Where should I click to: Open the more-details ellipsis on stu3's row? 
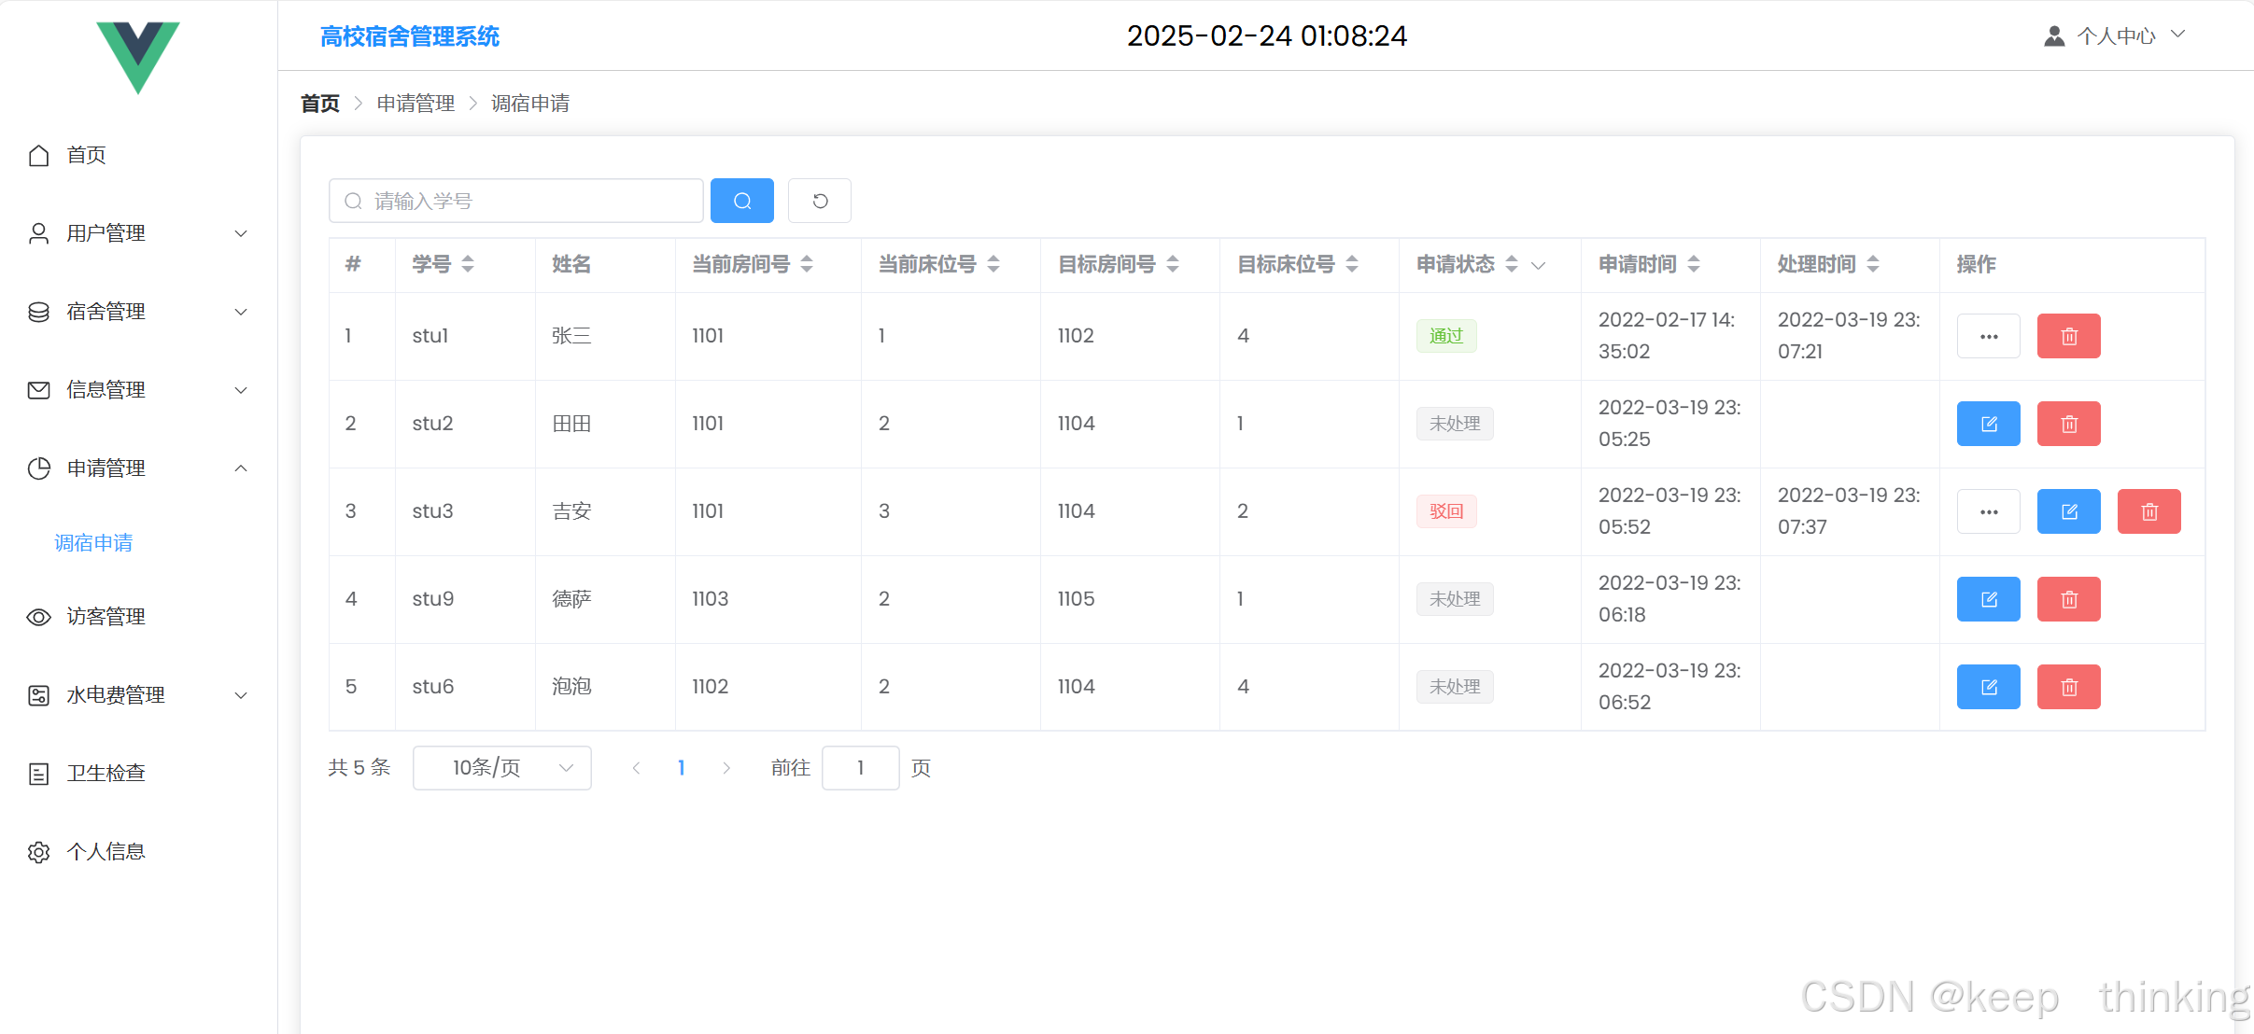click(1988, 511)
